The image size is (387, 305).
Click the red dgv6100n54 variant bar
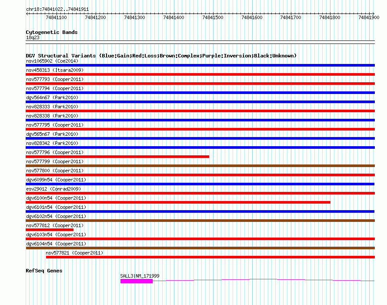pyautogui.click(x=178, y=202)
